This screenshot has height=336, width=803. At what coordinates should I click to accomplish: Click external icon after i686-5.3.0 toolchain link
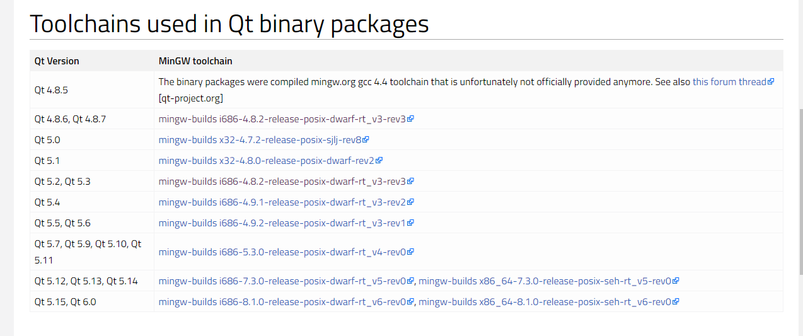click(411, 252)
